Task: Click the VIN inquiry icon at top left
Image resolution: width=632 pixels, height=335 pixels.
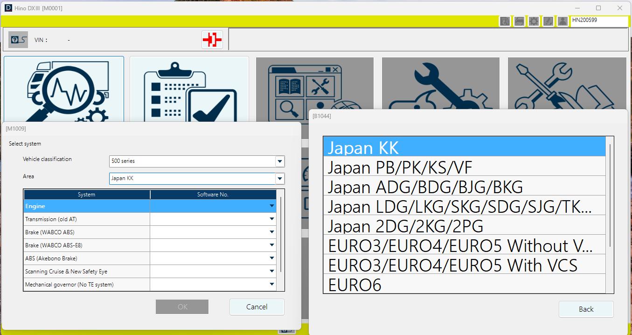Action: 18,39
